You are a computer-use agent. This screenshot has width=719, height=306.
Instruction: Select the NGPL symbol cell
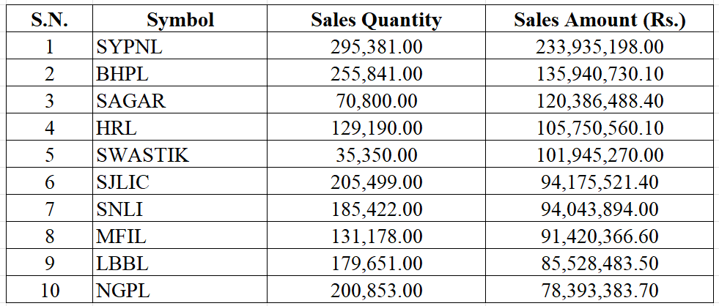[123, 291]
